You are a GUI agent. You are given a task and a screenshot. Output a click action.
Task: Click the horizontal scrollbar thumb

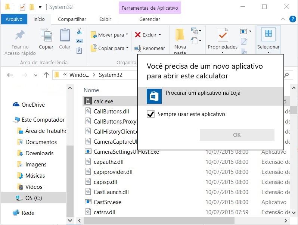tap(159, 221)
